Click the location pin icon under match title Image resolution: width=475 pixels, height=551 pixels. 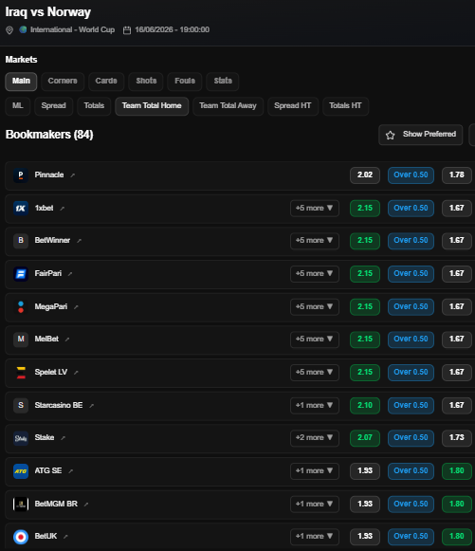point(9,30)
